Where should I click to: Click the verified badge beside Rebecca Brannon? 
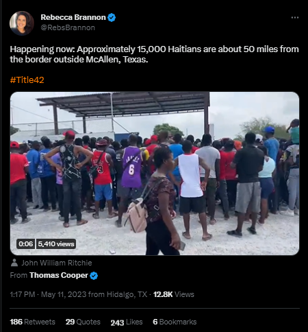click(112, 18)
